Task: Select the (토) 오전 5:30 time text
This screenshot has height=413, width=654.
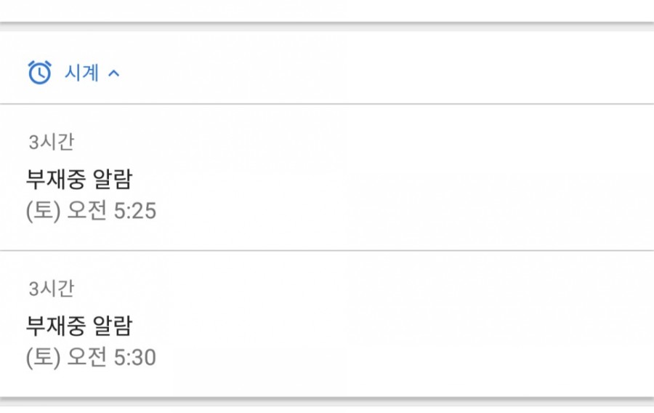Action: 91,357
